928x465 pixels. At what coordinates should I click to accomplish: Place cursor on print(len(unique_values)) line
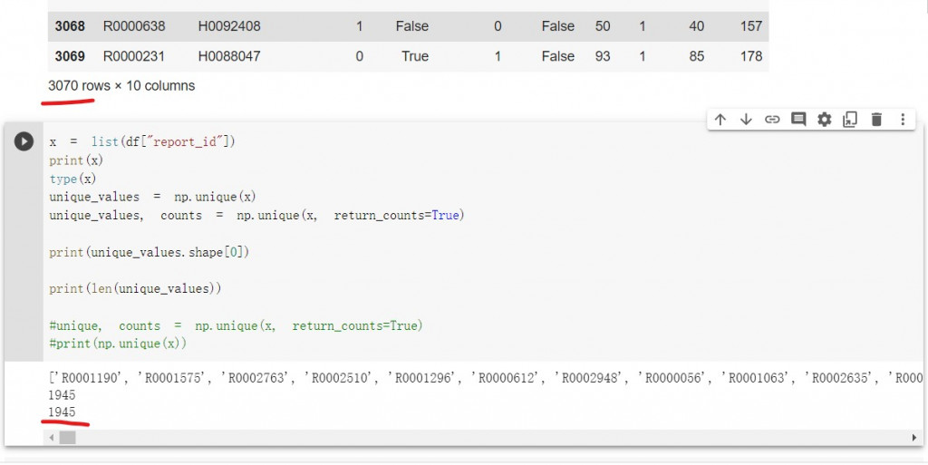(135, 288)
